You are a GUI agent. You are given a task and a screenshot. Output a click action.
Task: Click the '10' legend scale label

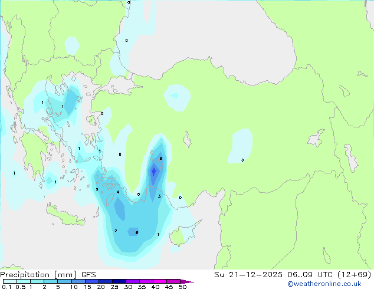click(x=74, y=287)
